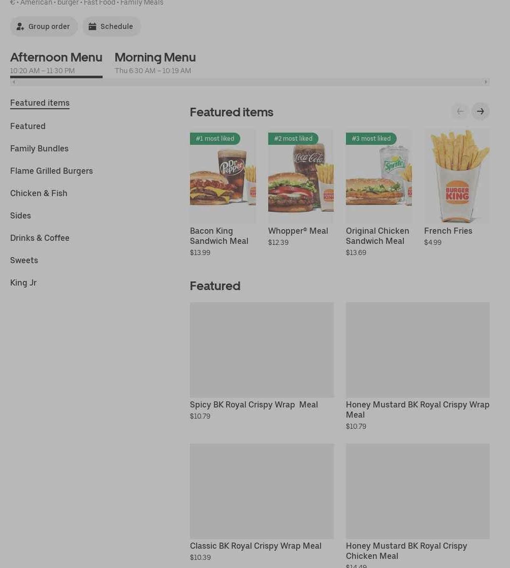Select the Afternoon Menu tab

coord(56,63)
